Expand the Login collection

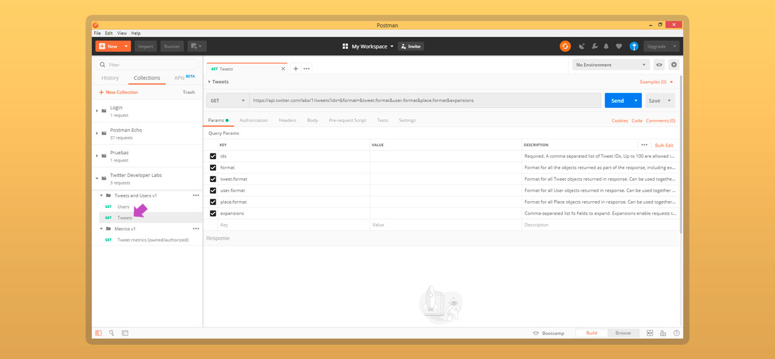[97, 111]
